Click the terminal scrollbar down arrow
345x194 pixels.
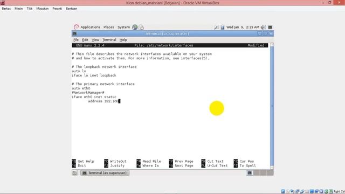click(272, 168)
